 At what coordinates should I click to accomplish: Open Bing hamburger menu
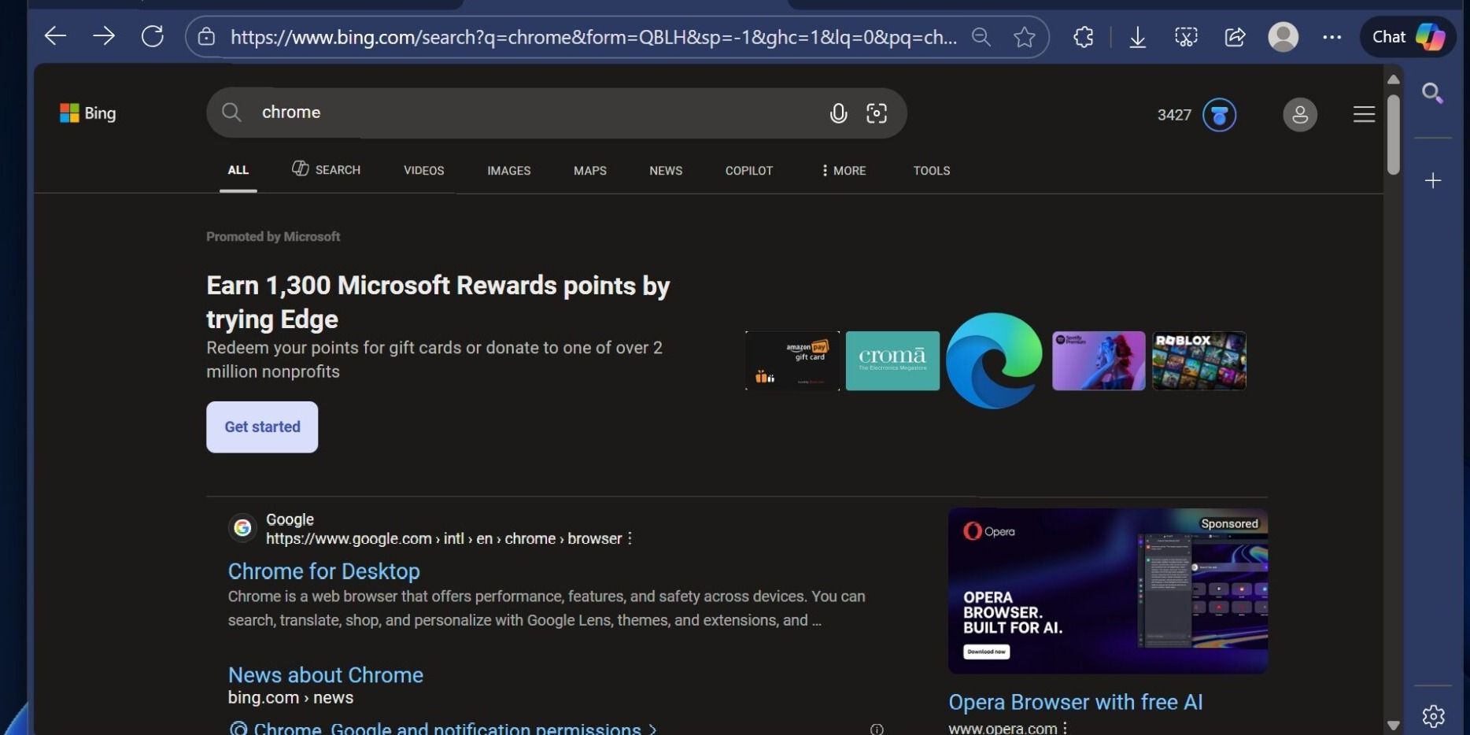tap(1364, 115)
